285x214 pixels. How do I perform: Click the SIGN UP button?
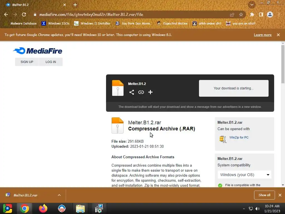click(27, 62)
